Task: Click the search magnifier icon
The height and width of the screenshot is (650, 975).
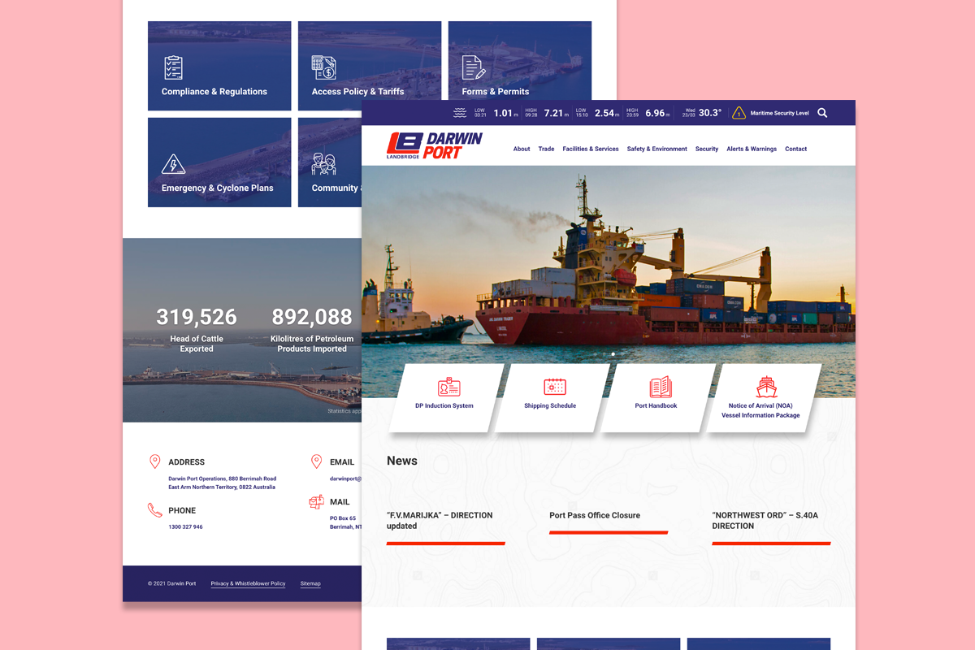Action: (x=822, y=113)
